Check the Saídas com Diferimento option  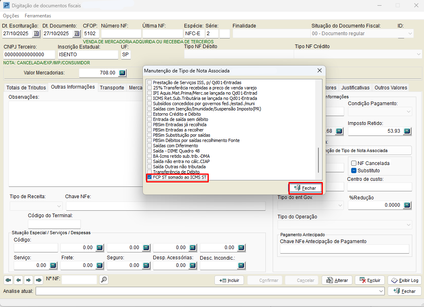[x=150, y=146]
